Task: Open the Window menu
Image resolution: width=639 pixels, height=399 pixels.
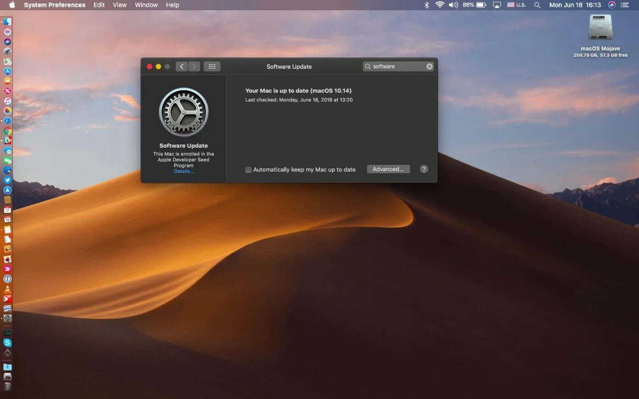Action: pyautogui.click(x=146, y=5)
